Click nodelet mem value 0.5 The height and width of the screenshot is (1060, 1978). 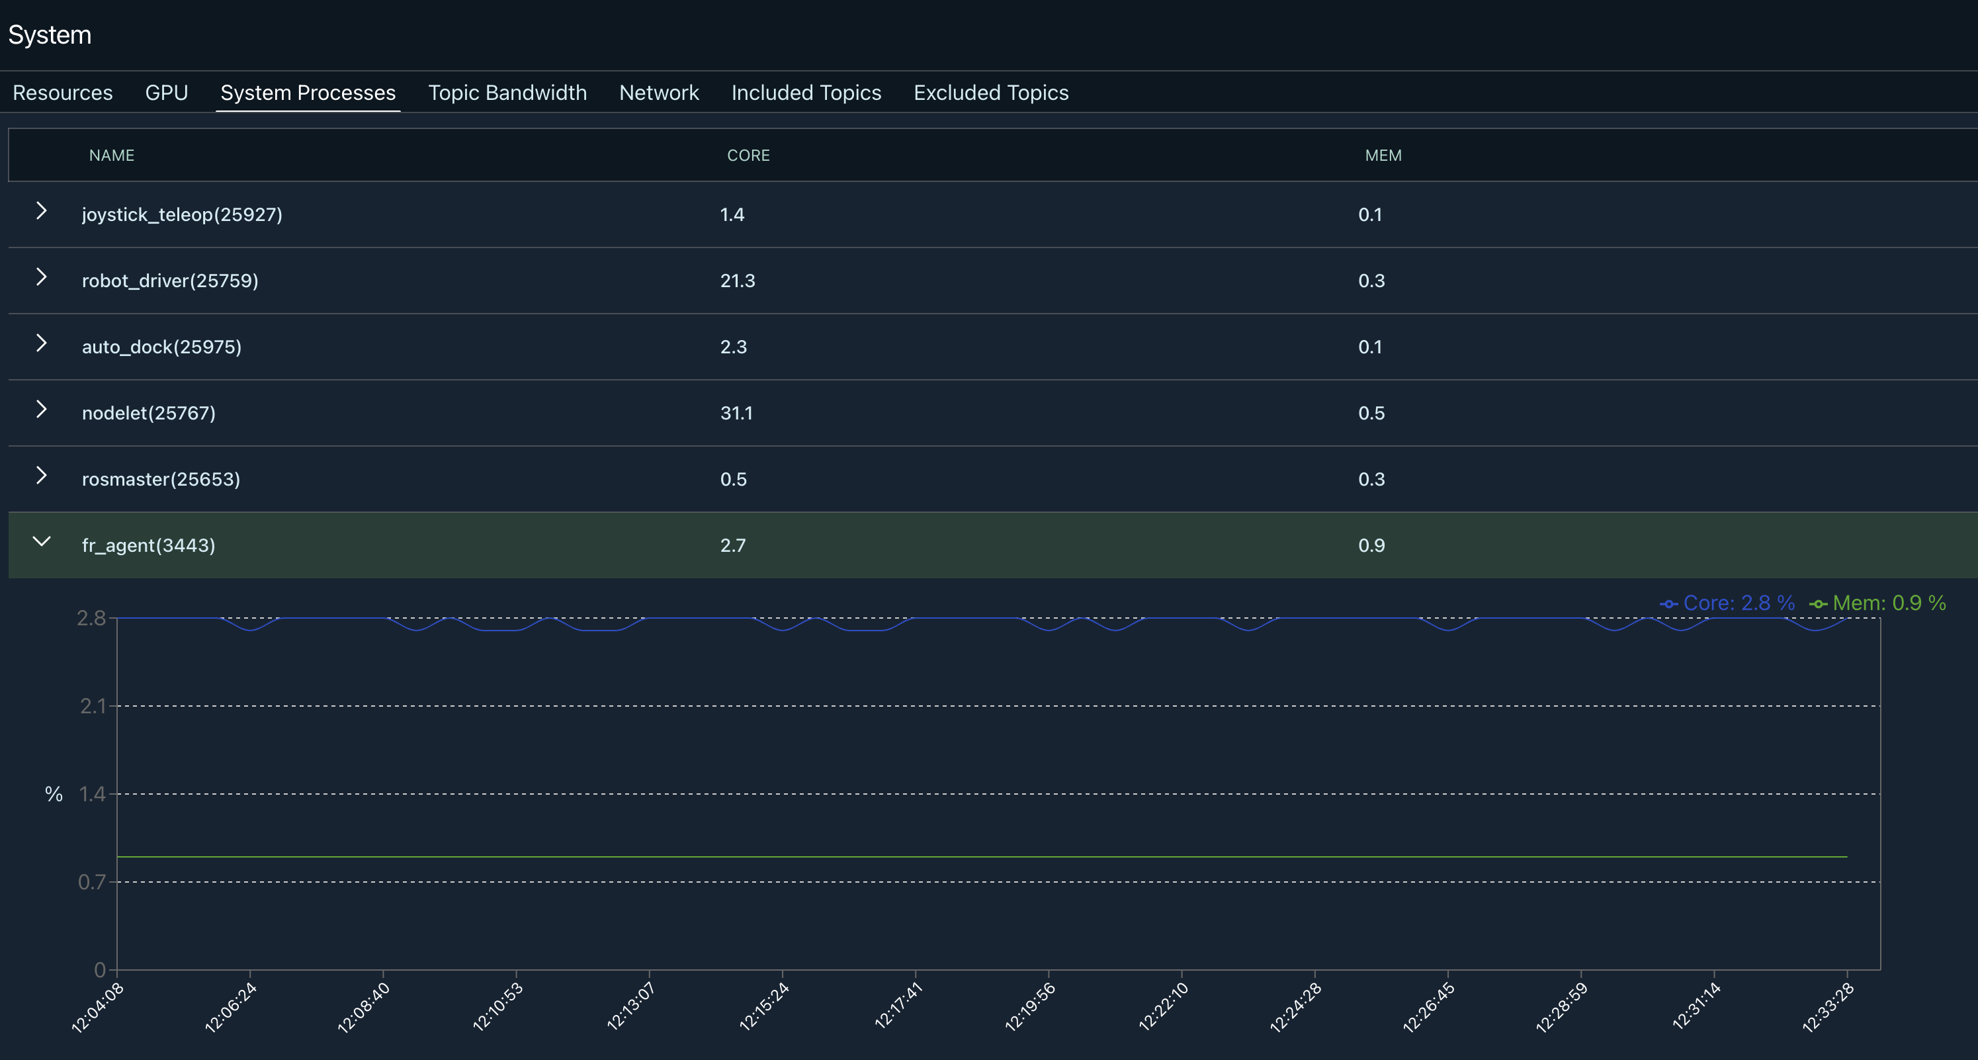coord(1371,412)
